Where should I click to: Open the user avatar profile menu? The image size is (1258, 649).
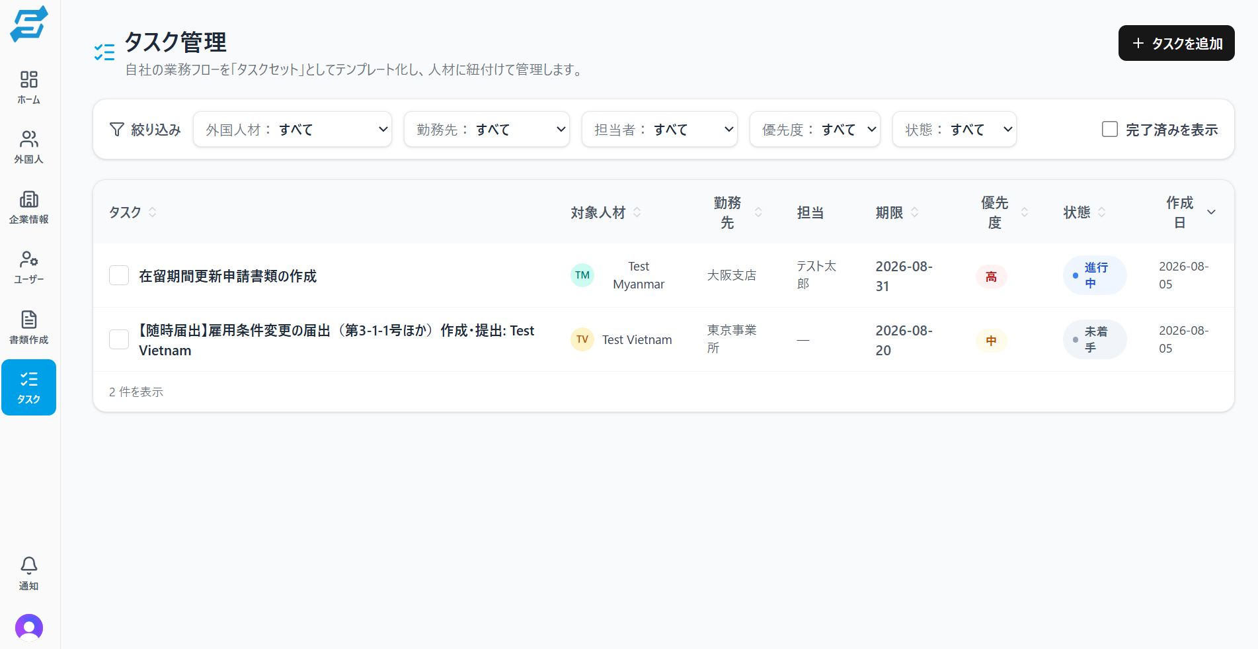(x=29, y=628)
